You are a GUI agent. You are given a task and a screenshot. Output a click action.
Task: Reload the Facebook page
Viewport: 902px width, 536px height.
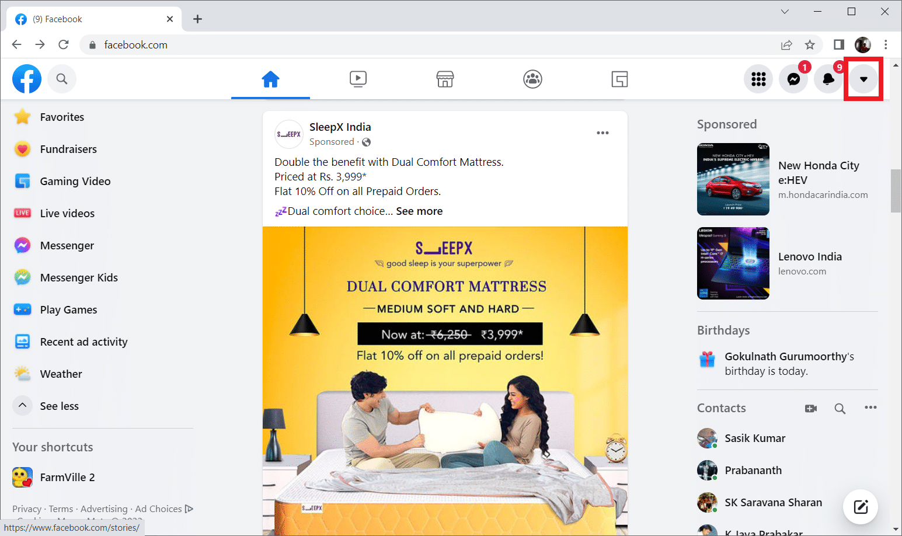coord(64,44)
